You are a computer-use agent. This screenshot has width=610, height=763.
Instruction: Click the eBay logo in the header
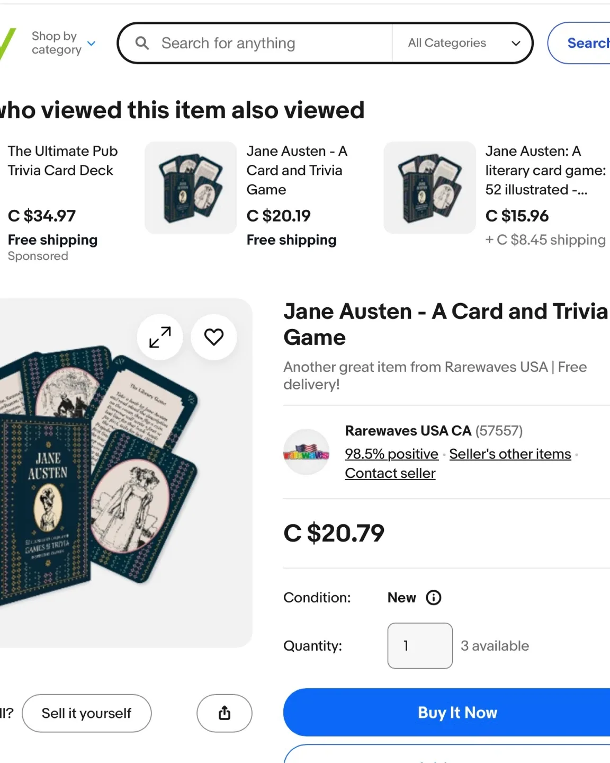(x=6, y=42)
